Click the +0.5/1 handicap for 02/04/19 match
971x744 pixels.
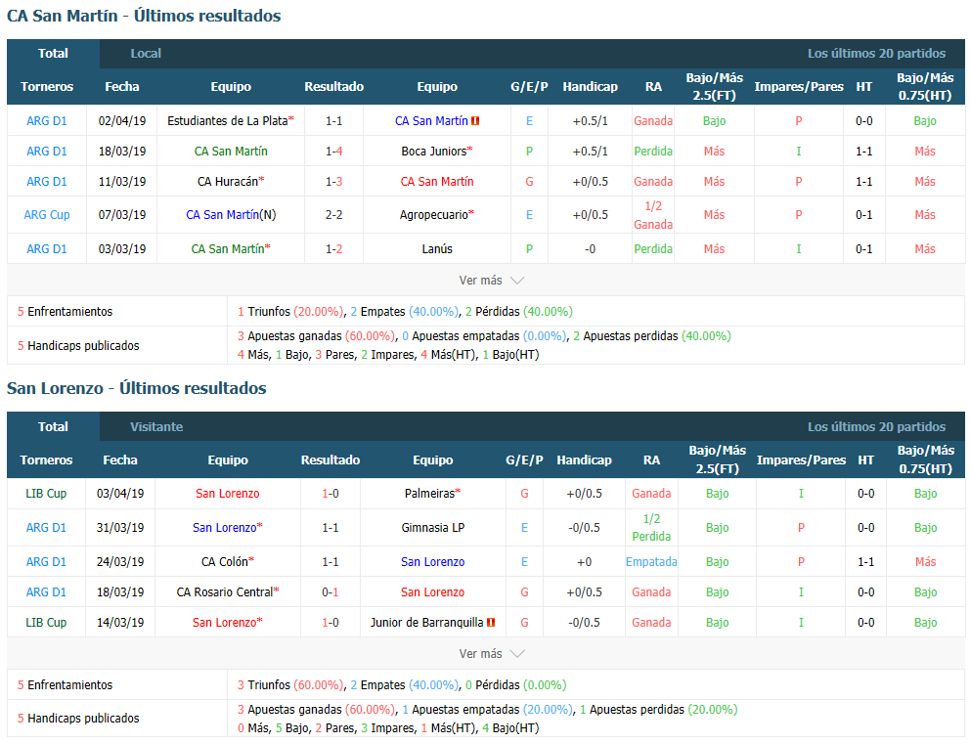click(x=591, y=121)
